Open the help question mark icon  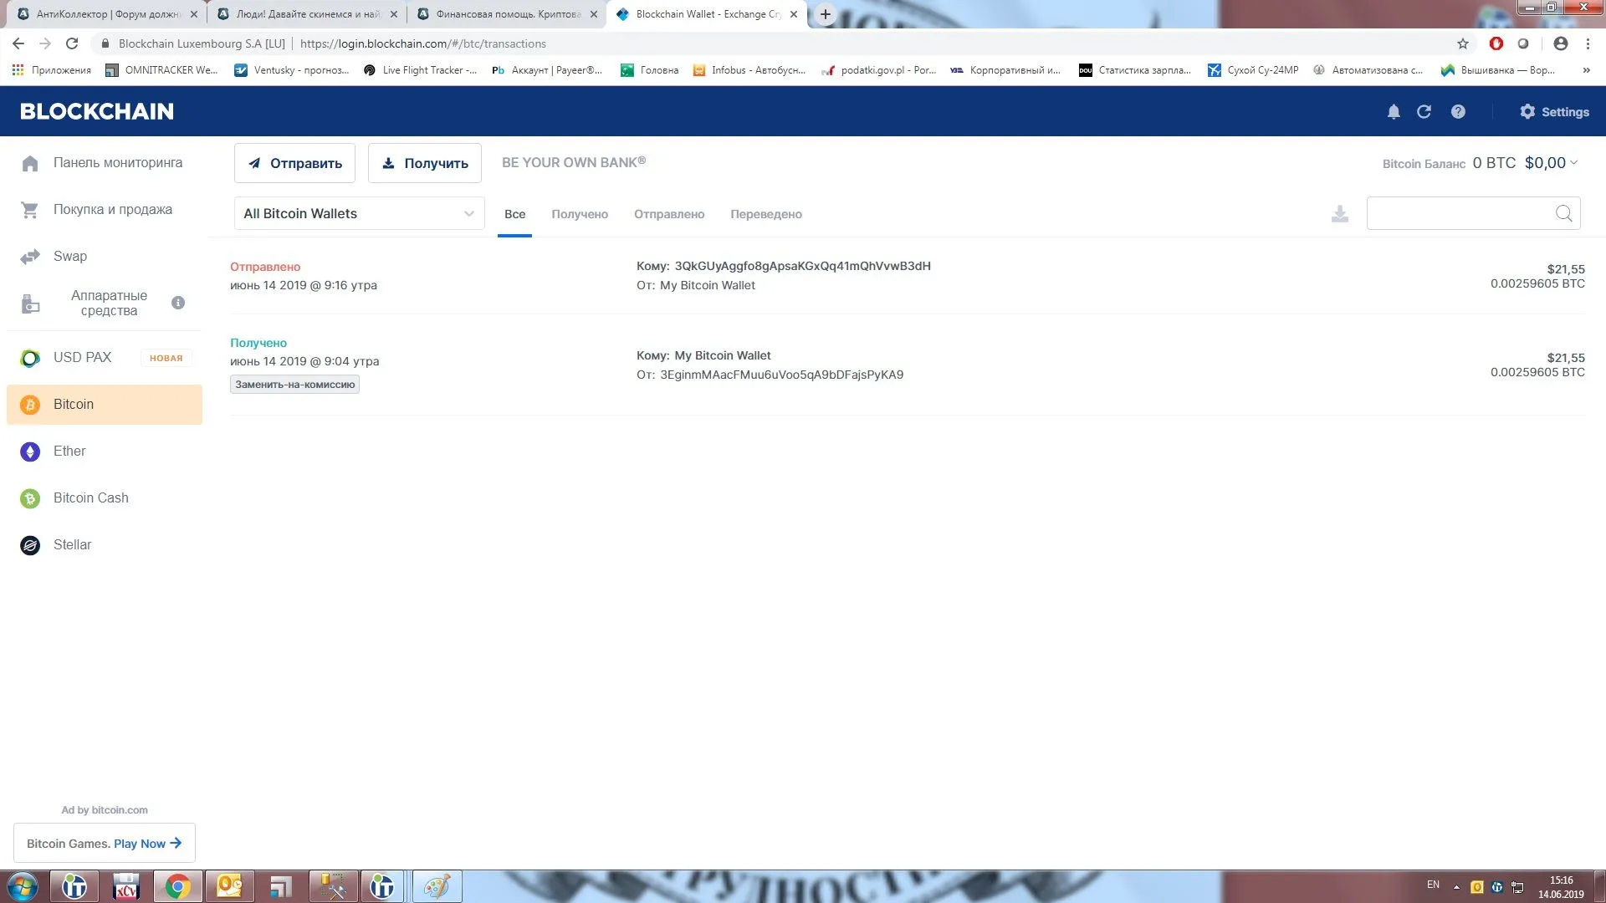click(x=1458, y=112)
